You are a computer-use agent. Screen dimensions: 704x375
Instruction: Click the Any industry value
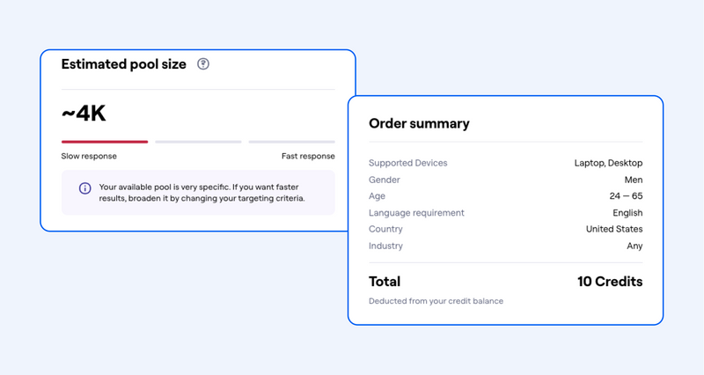pos(634,246)
